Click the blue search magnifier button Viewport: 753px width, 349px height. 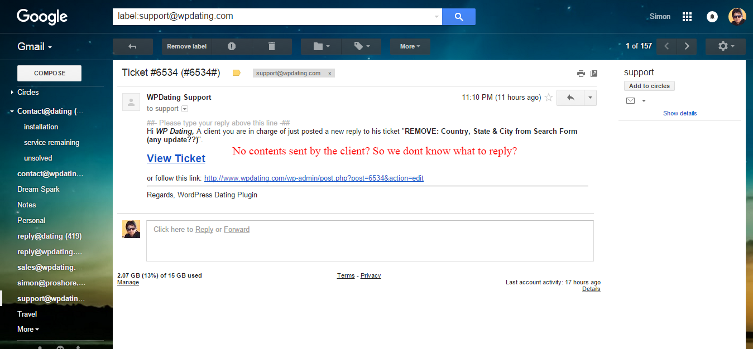[x=459, y=17]
